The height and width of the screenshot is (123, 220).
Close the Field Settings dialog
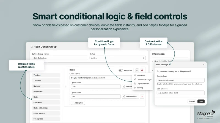[x=204, y=65]
